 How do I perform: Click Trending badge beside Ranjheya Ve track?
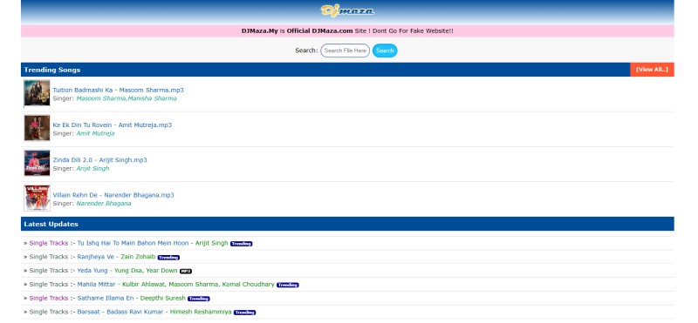[x=168, y=257]
